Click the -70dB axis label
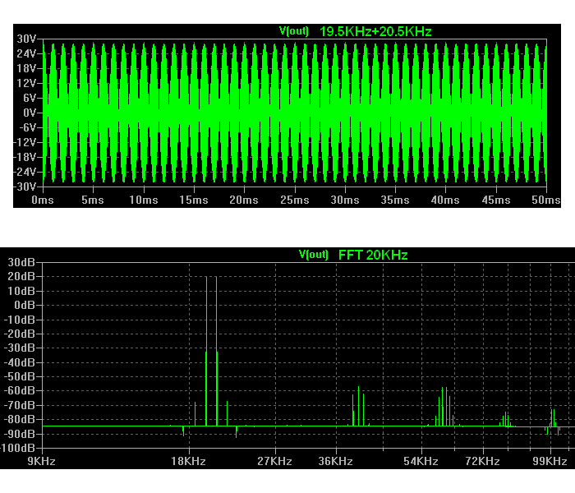 [x=19, y=405]
